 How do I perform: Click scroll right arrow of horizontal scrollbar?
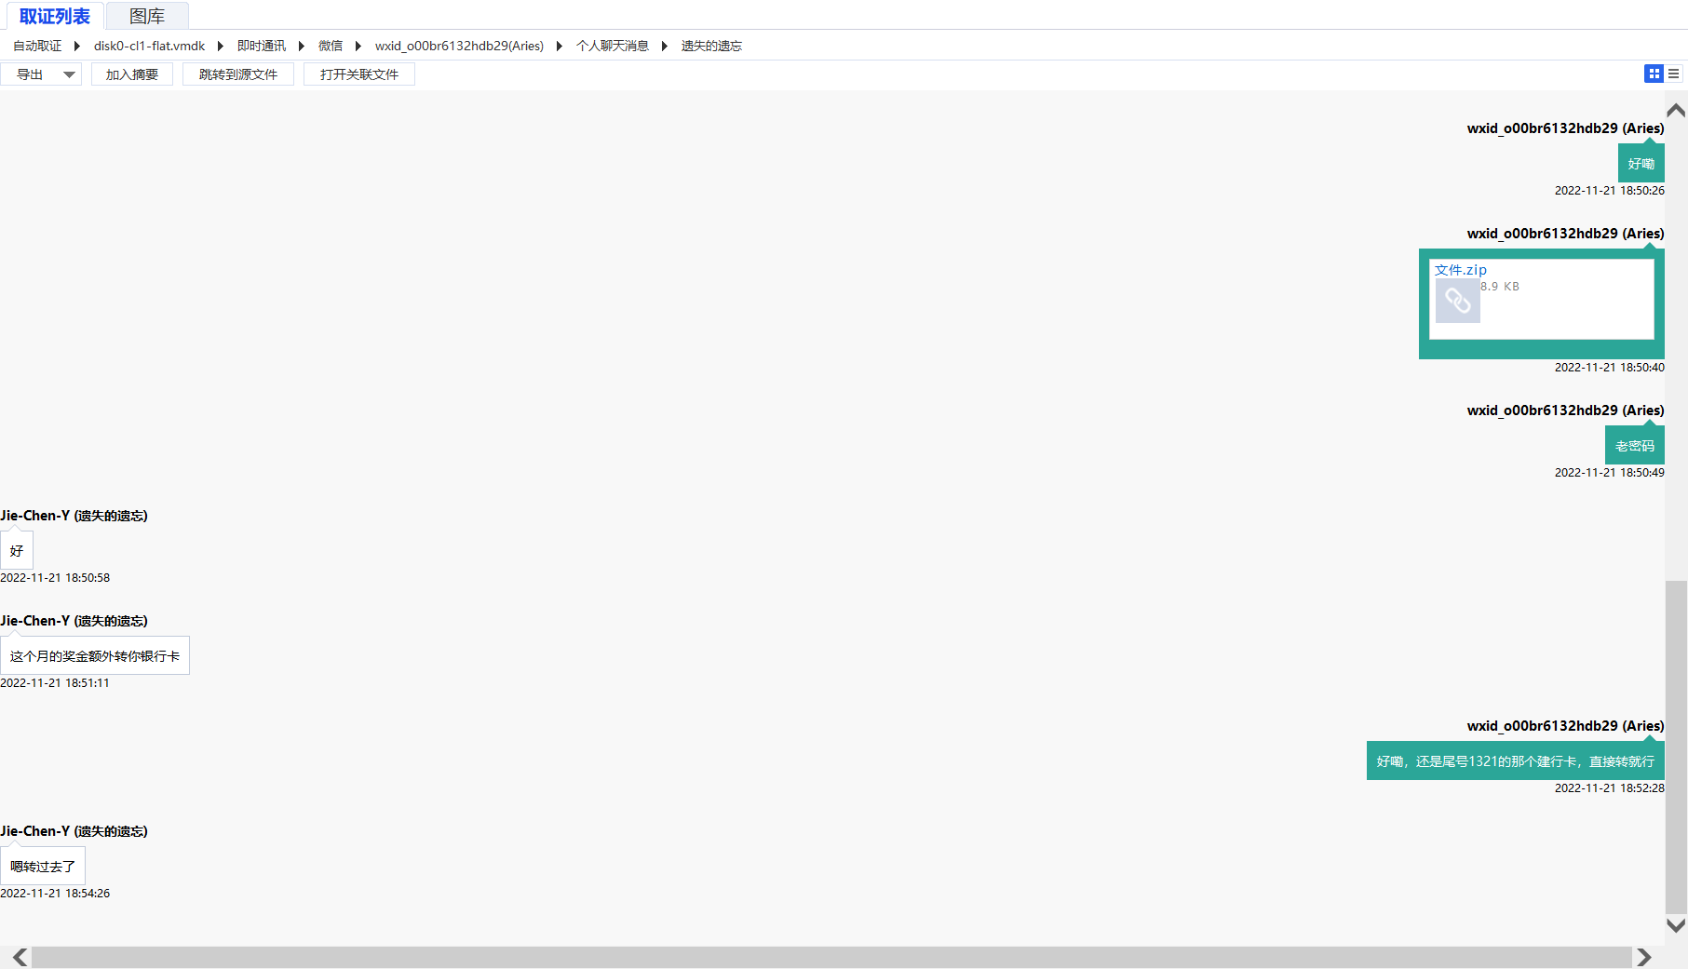coord(1644,957)
